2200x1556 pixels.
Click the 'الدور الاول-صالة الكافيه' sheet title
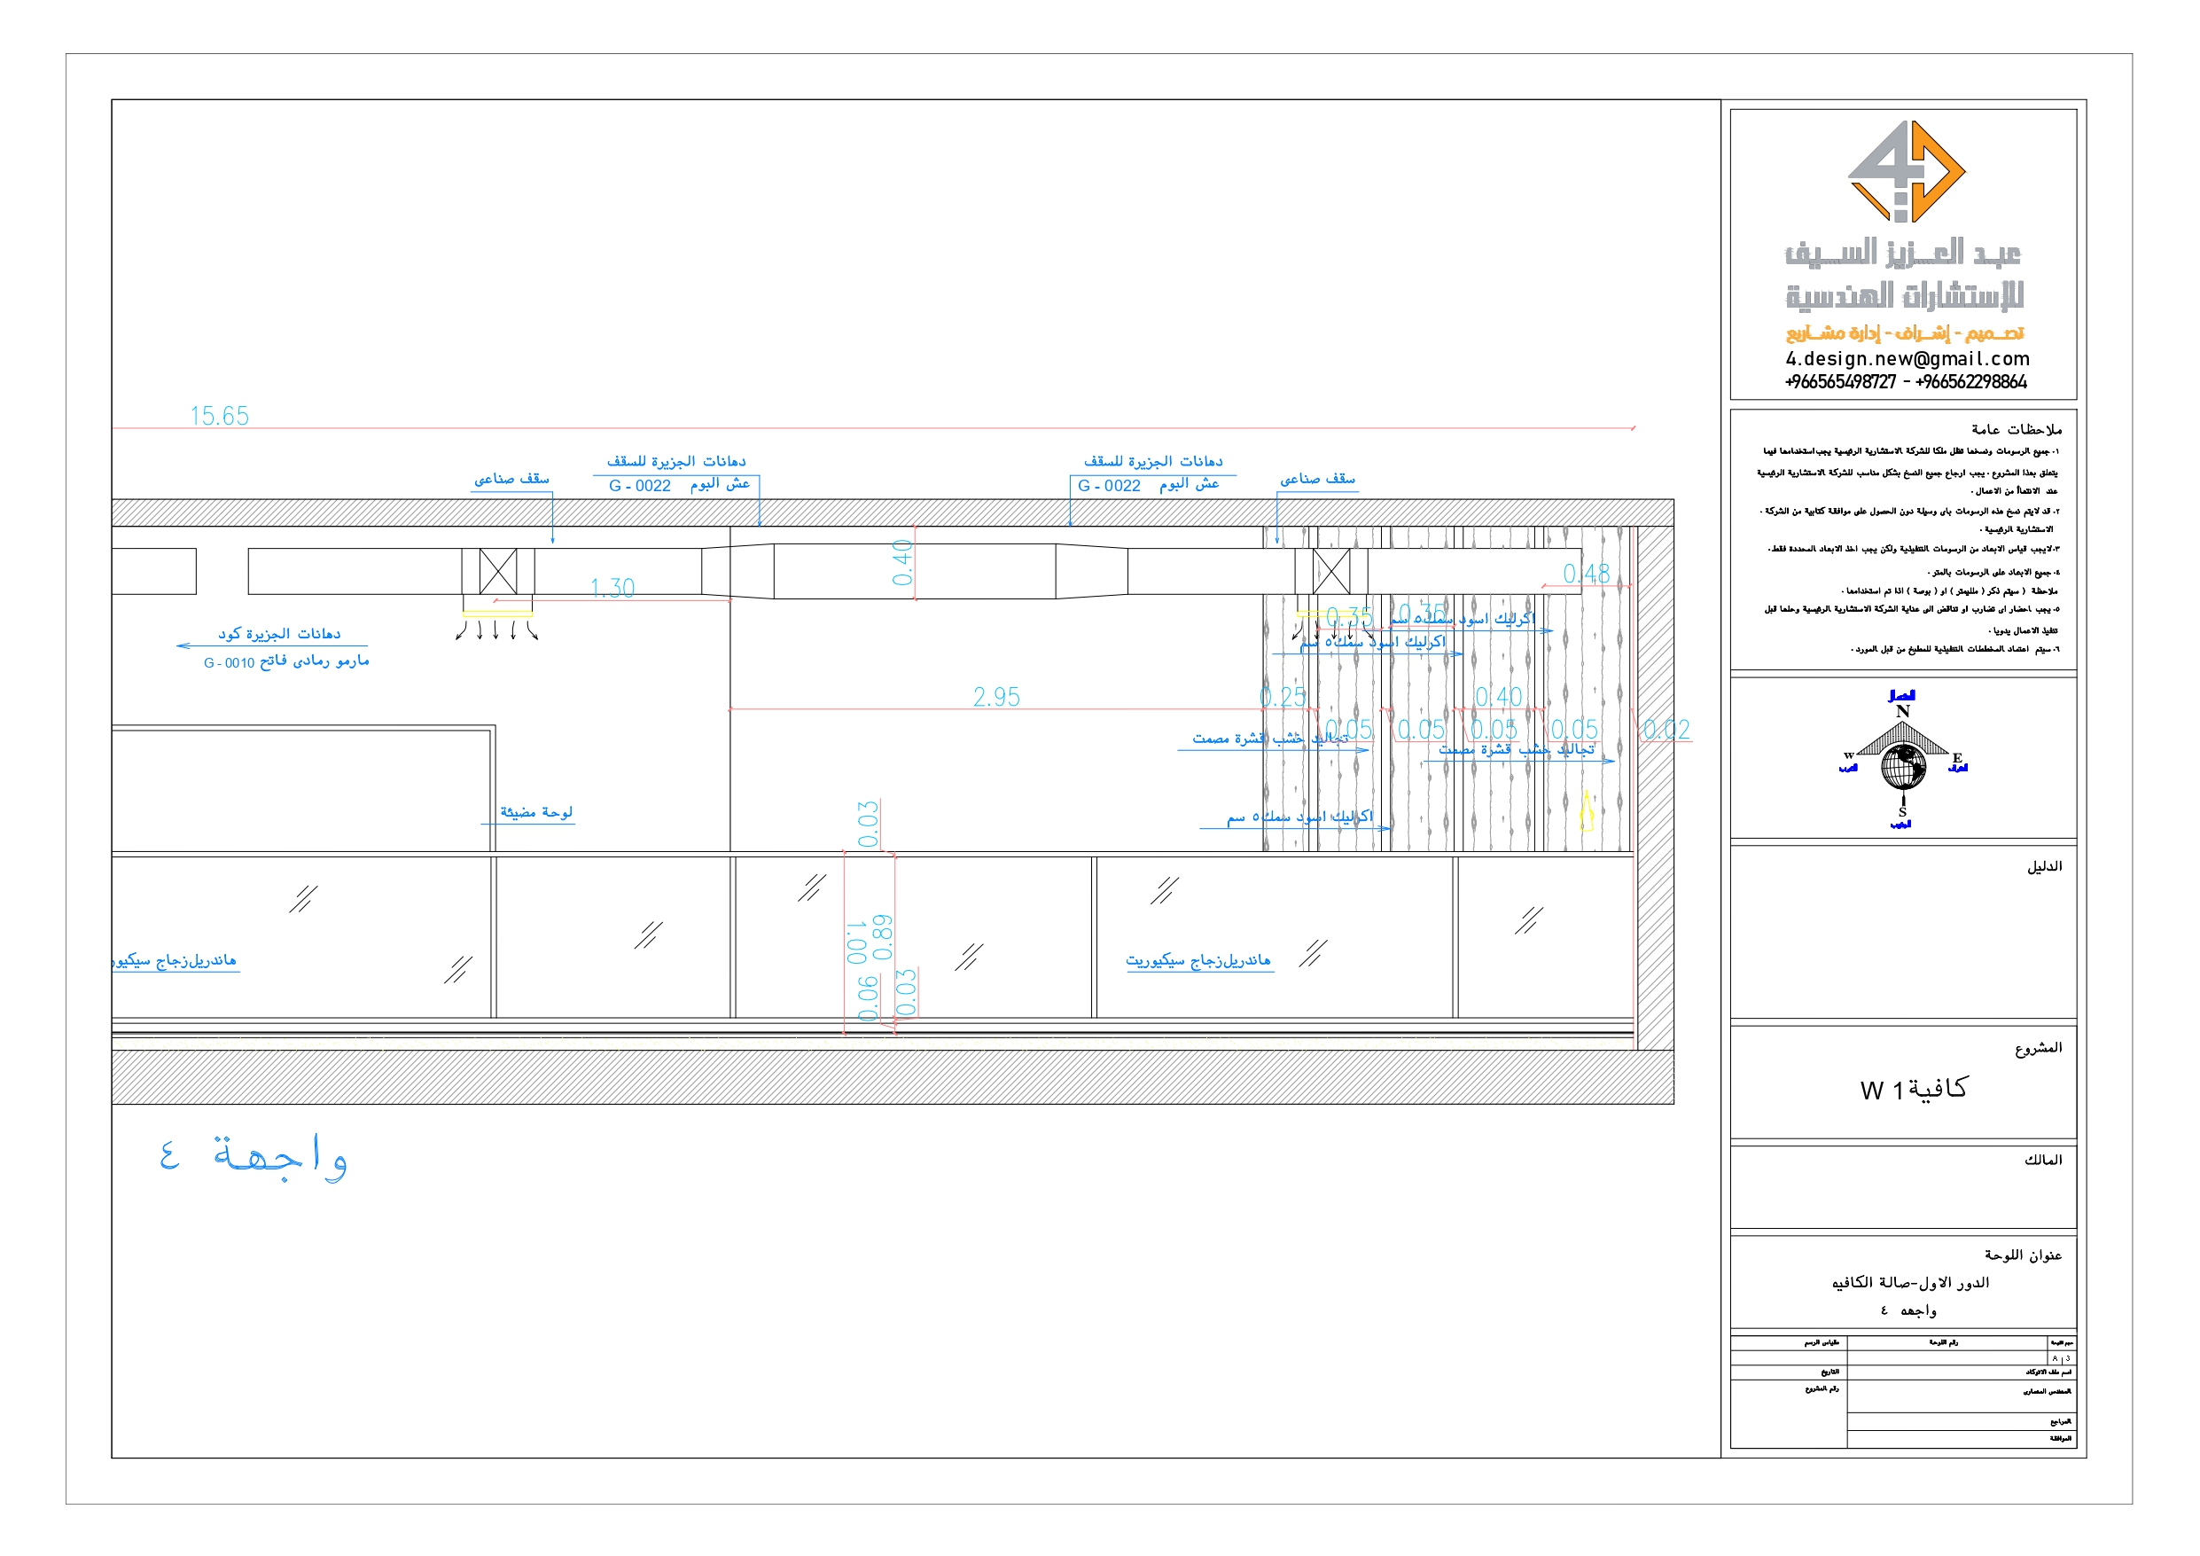pos(1909,1283)
